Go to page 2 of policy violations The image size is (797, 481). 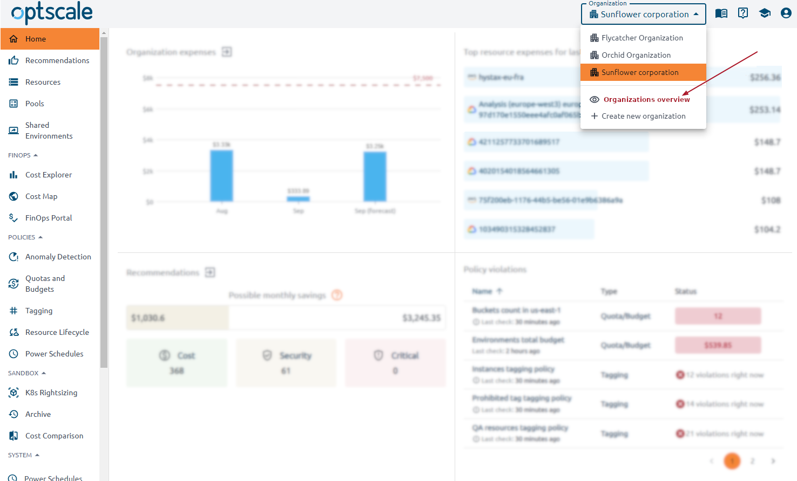click(x=752, y=461)
